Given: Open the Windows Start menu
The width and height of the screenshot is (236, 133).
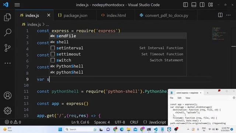Looking at the screenshot, I should coord(60,129).
